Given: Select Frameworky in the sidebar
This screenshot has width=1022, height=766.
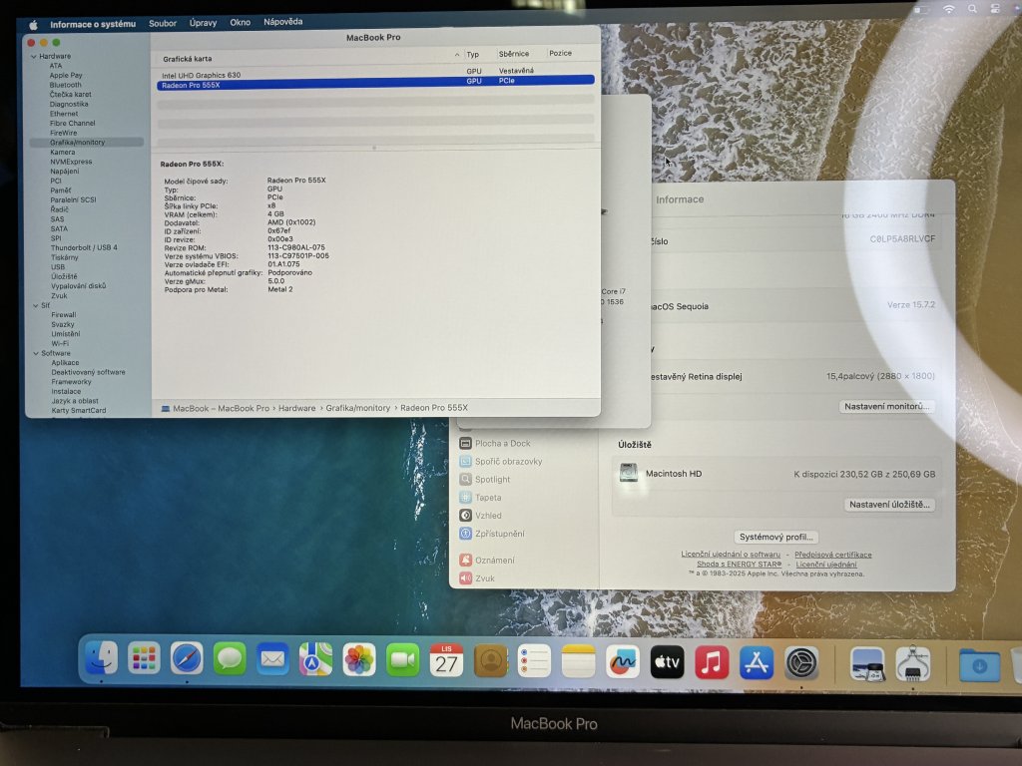Looking at the screenshot, I should point(72,382).
